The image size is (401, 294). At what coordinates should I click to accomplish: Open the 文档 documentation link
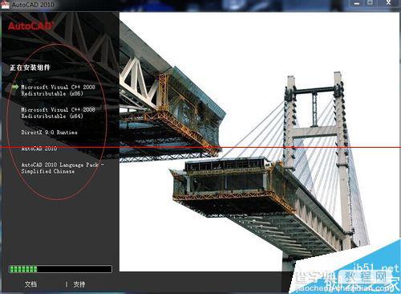point(30,284)
